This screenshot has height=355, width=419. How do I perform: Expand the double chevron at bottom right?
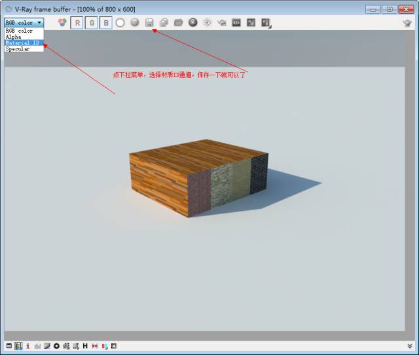(410, 346)
